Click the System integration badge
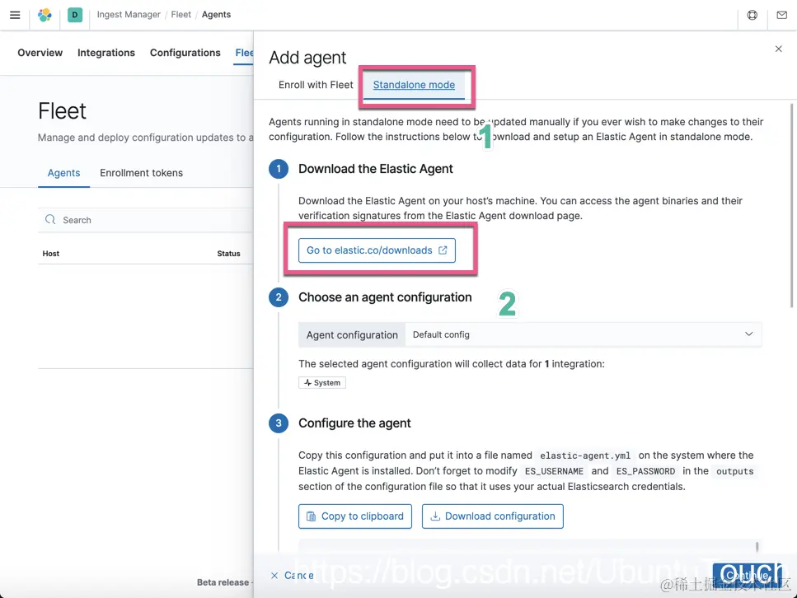 tap(322, 382)
